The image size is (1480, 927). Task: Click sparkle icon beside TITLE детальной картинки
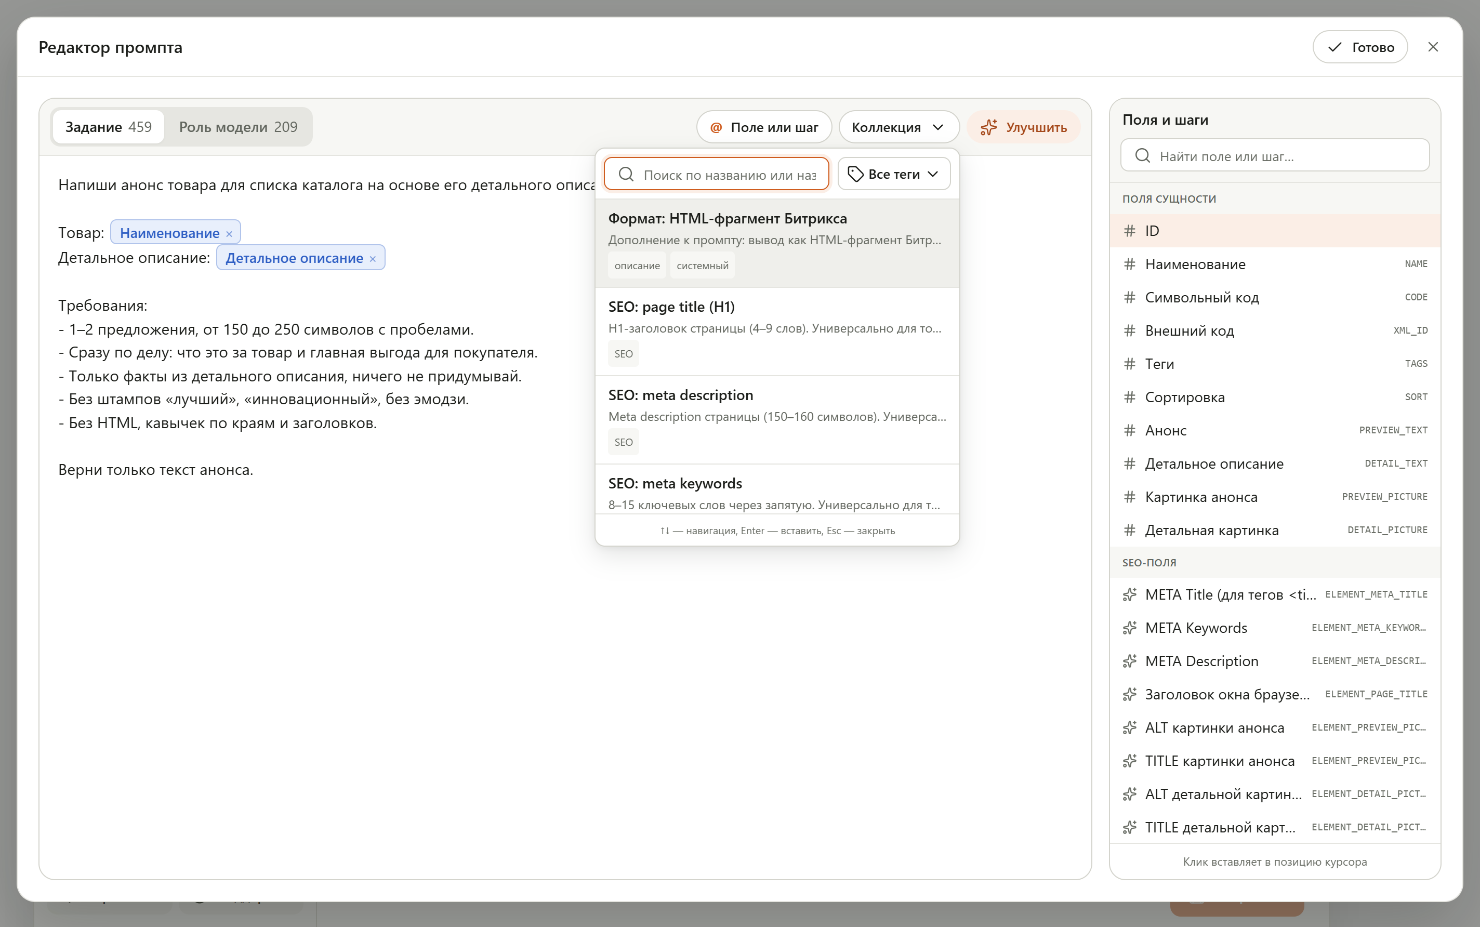coord(1129,827)
